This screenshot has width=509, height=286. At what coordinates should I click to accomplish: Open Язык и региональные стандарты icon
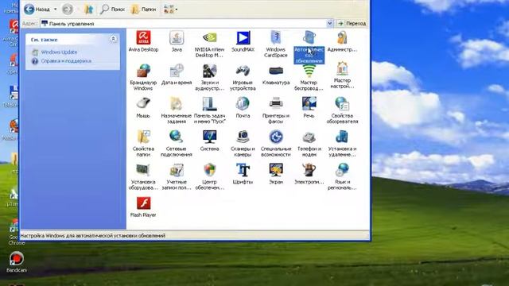(x=342, y=176)
